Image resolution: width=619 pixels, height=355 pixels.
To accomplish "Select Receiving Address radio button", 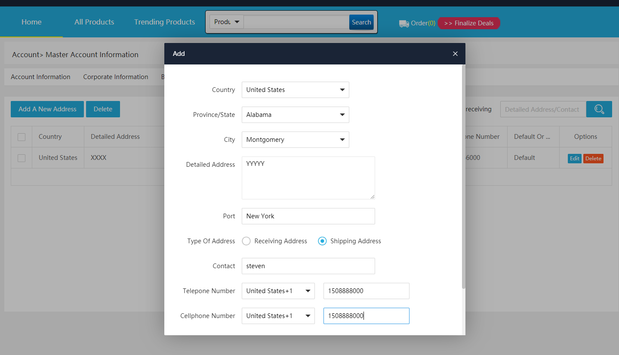I will (x=246, y=241).
